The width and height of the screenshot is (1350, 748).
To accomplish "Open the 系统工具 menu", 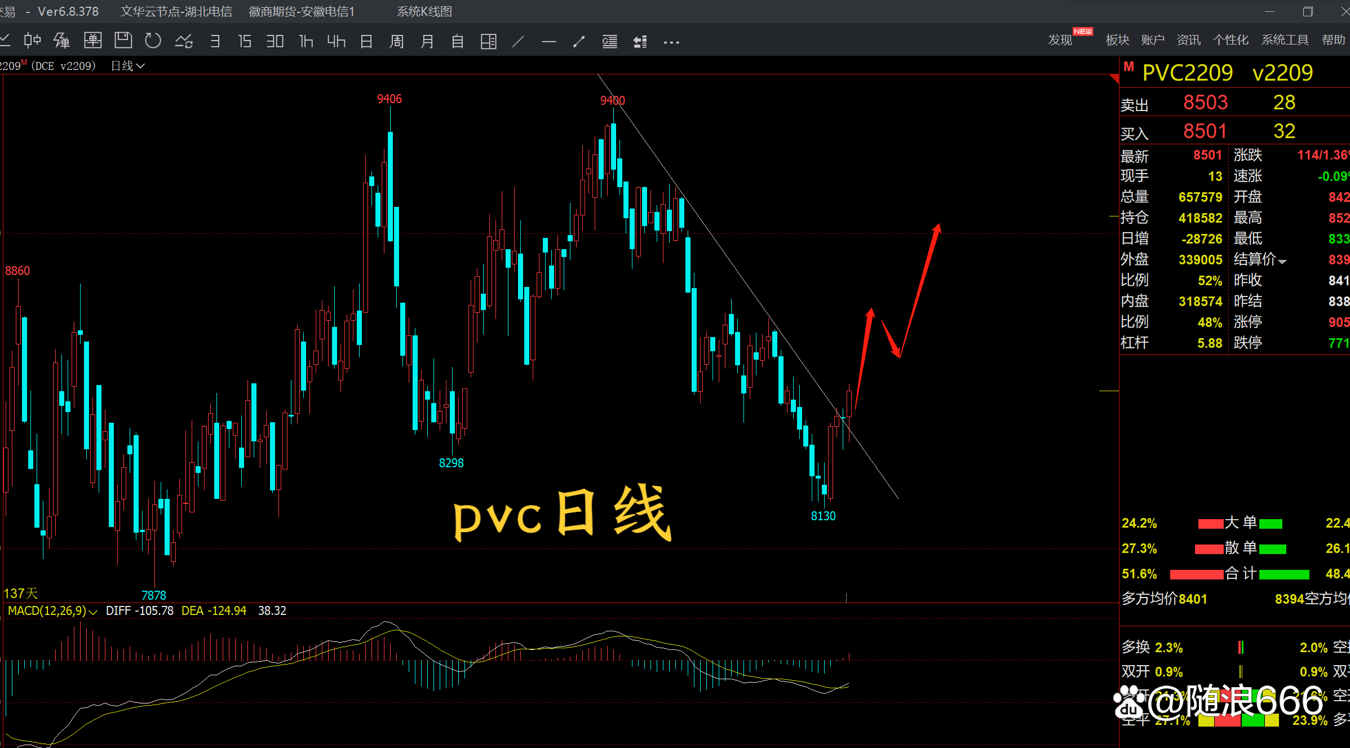I will (1285, 39).
